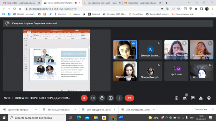This screenshot has height=121, width=216.
Task: Open the chat panel icon
Action: click(193, 98)
